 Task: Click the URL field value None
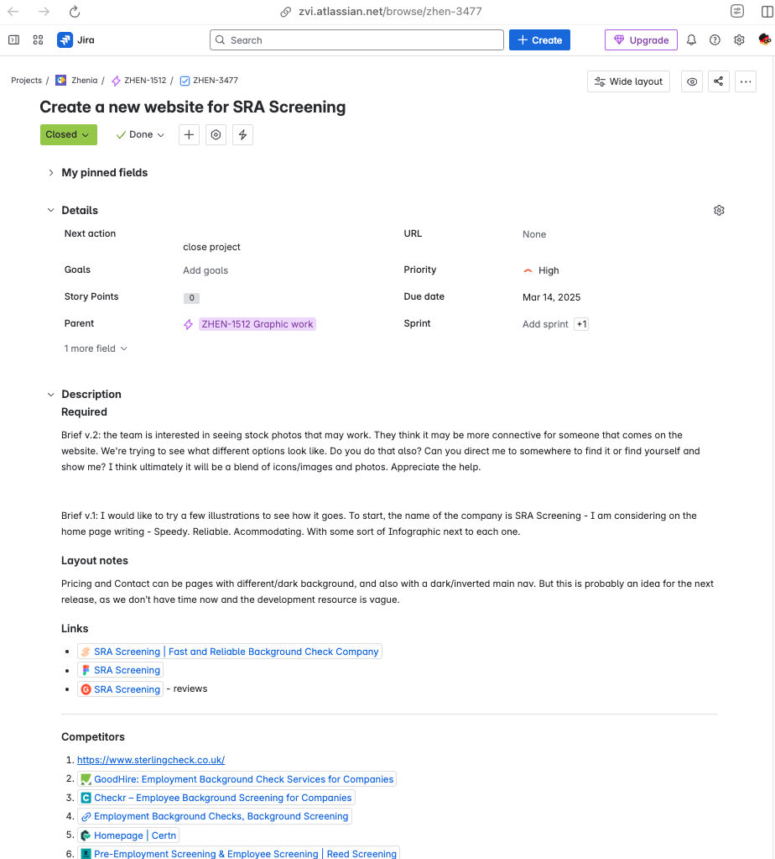point(534,234)
